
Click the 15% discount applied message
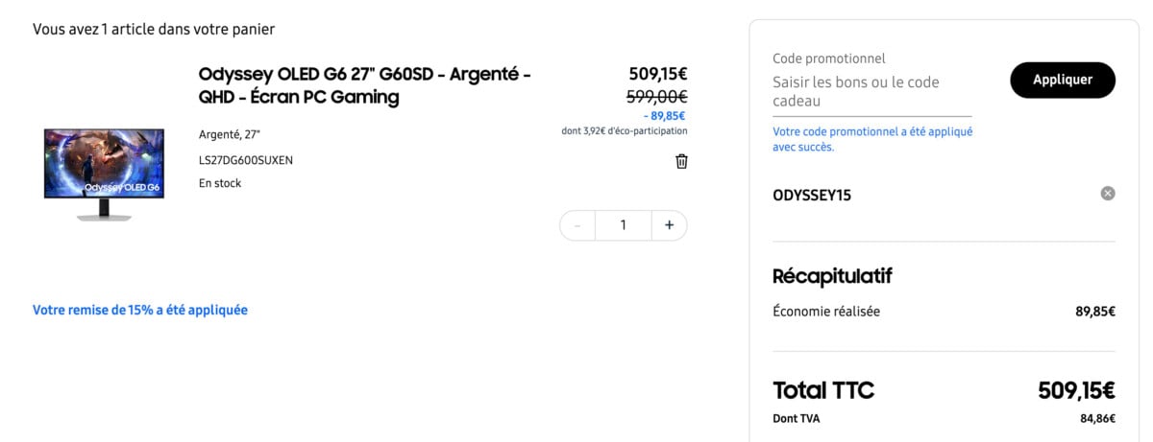[140, 310]
